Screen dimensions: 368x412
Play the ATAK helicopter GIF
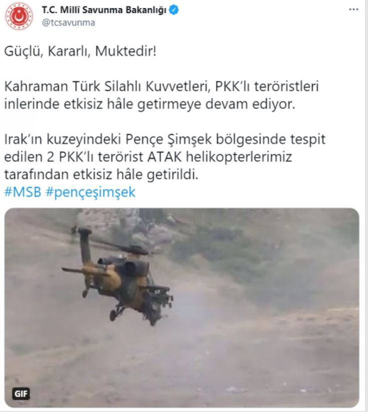(182, 308)
